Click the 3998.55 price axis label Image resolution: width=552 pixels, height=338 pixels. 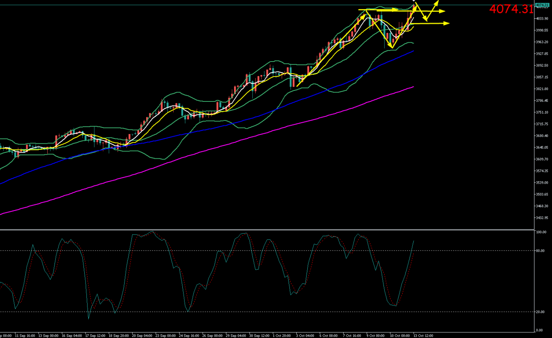click(541, 30)
